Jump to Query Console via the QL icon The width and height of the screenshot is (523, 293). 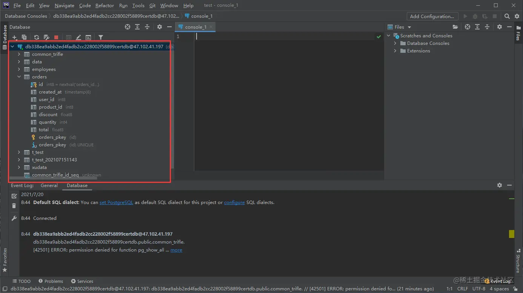(88, 37)
